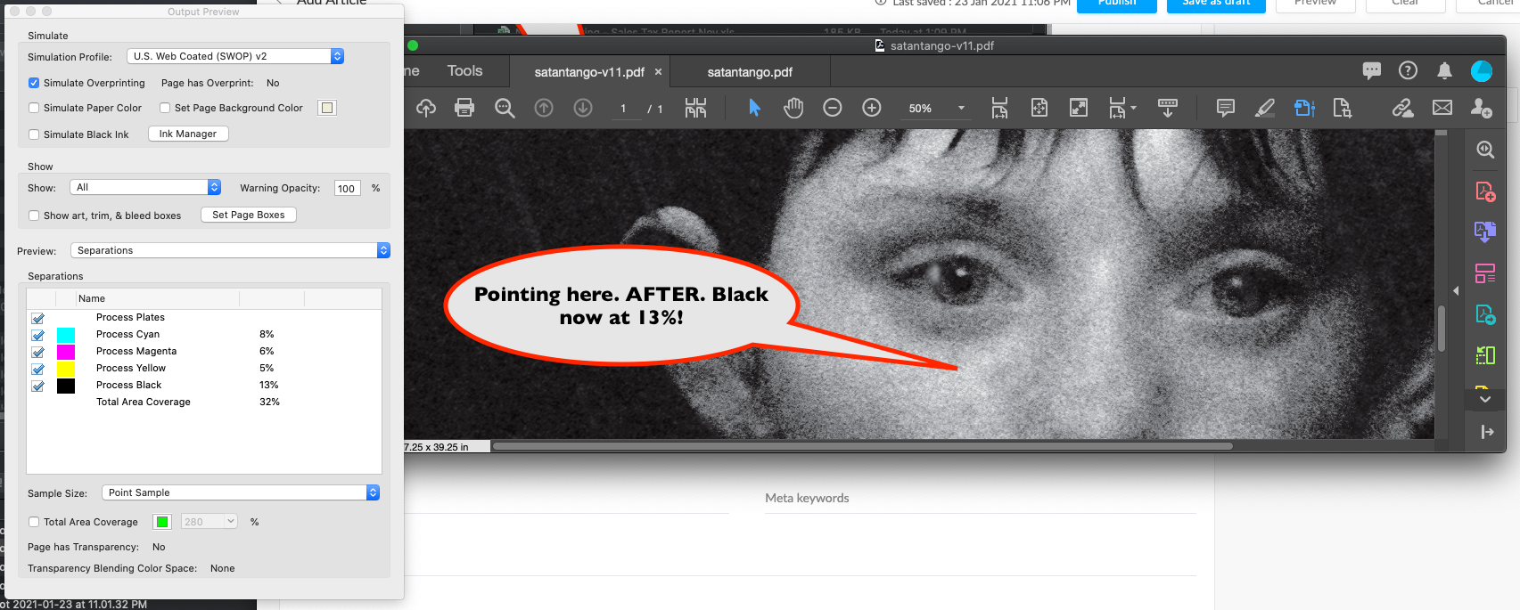The height and width of the screenshot is (610, 1520).
Task: Click the upload to cloud icon in Acrobat toolbar
Action: [426, 108]
